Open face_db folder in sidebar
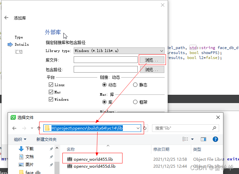The height and width of the screenshot is (174, 239). (x=33, y=172)
